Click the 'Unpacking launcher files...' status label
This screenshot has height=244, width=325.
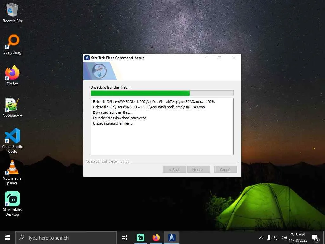point(111,87)
